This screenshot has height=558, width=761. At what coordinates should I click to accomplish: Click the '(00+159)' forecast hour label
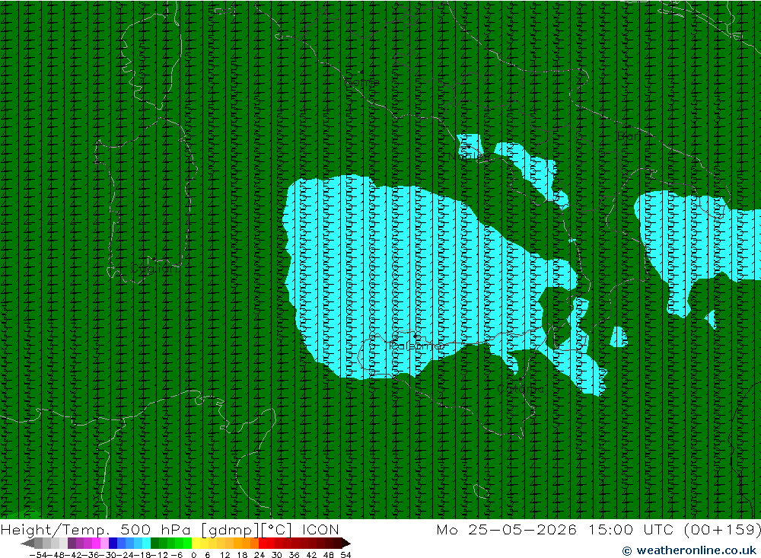(x=722, y=529)
